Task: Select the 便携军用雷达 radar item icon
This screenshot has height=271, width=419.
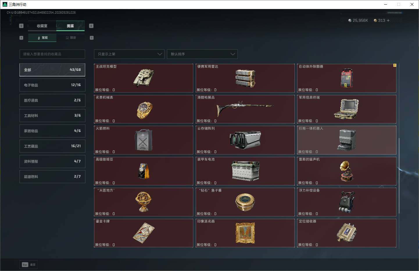Action: click(x=245, y=78)
